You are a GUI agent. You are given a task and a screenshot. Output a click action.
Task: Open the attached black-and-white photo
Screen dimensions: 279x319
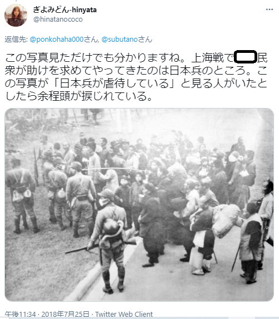(139, 205)
